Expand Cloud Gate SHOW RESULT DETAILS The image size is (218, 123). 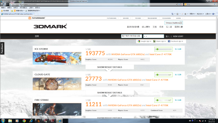point(110,93)
